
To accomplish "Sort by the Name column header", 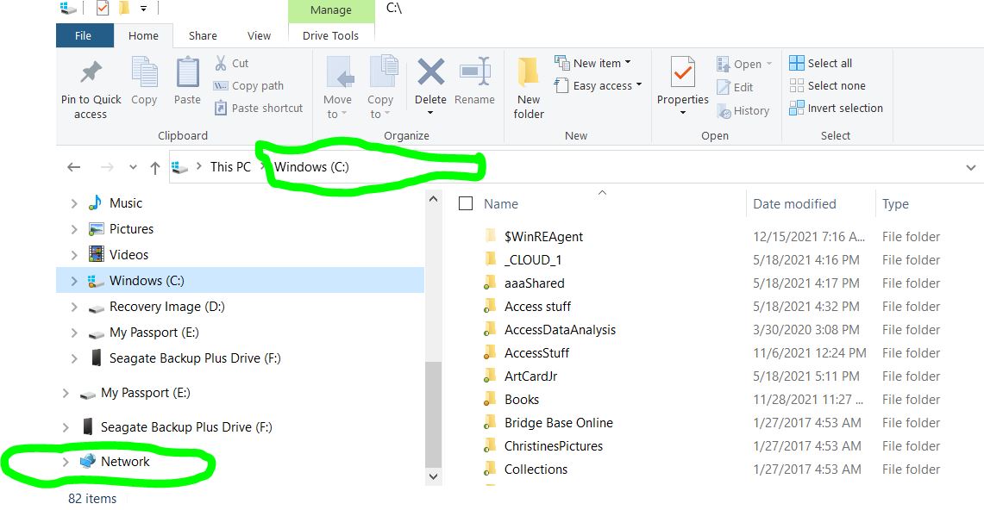I will (x=501, y=203).
